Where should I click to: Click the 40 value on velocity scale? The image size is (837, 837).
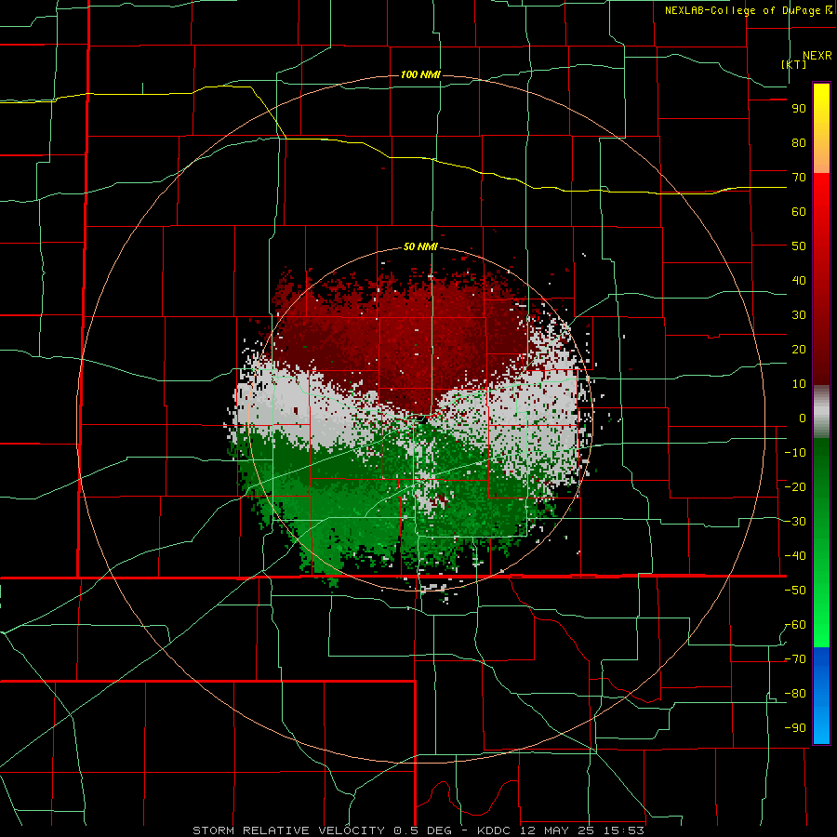[799, 281]
